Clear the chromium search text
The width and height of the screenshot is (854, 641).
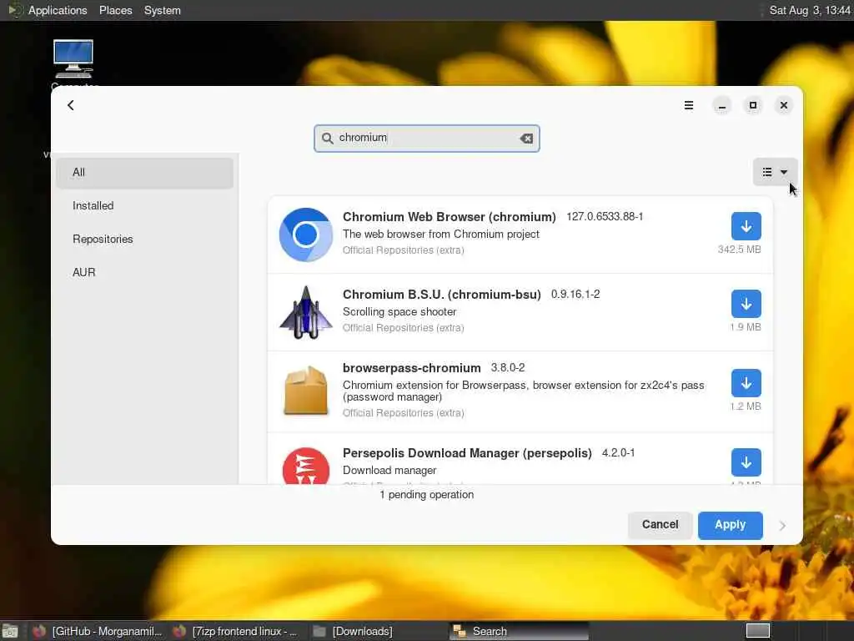pos(526,139)
